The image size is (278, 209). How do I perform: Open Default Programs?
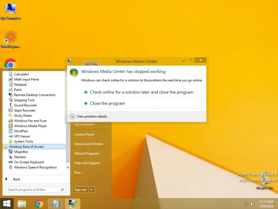(87, 153)
